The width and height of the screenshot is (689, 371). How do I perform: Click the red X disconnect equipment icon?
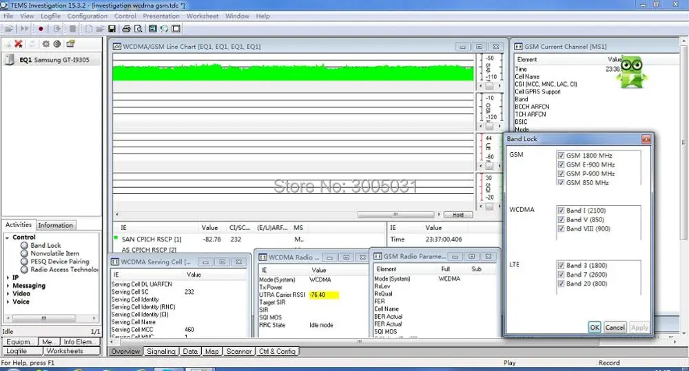point(19,44)
